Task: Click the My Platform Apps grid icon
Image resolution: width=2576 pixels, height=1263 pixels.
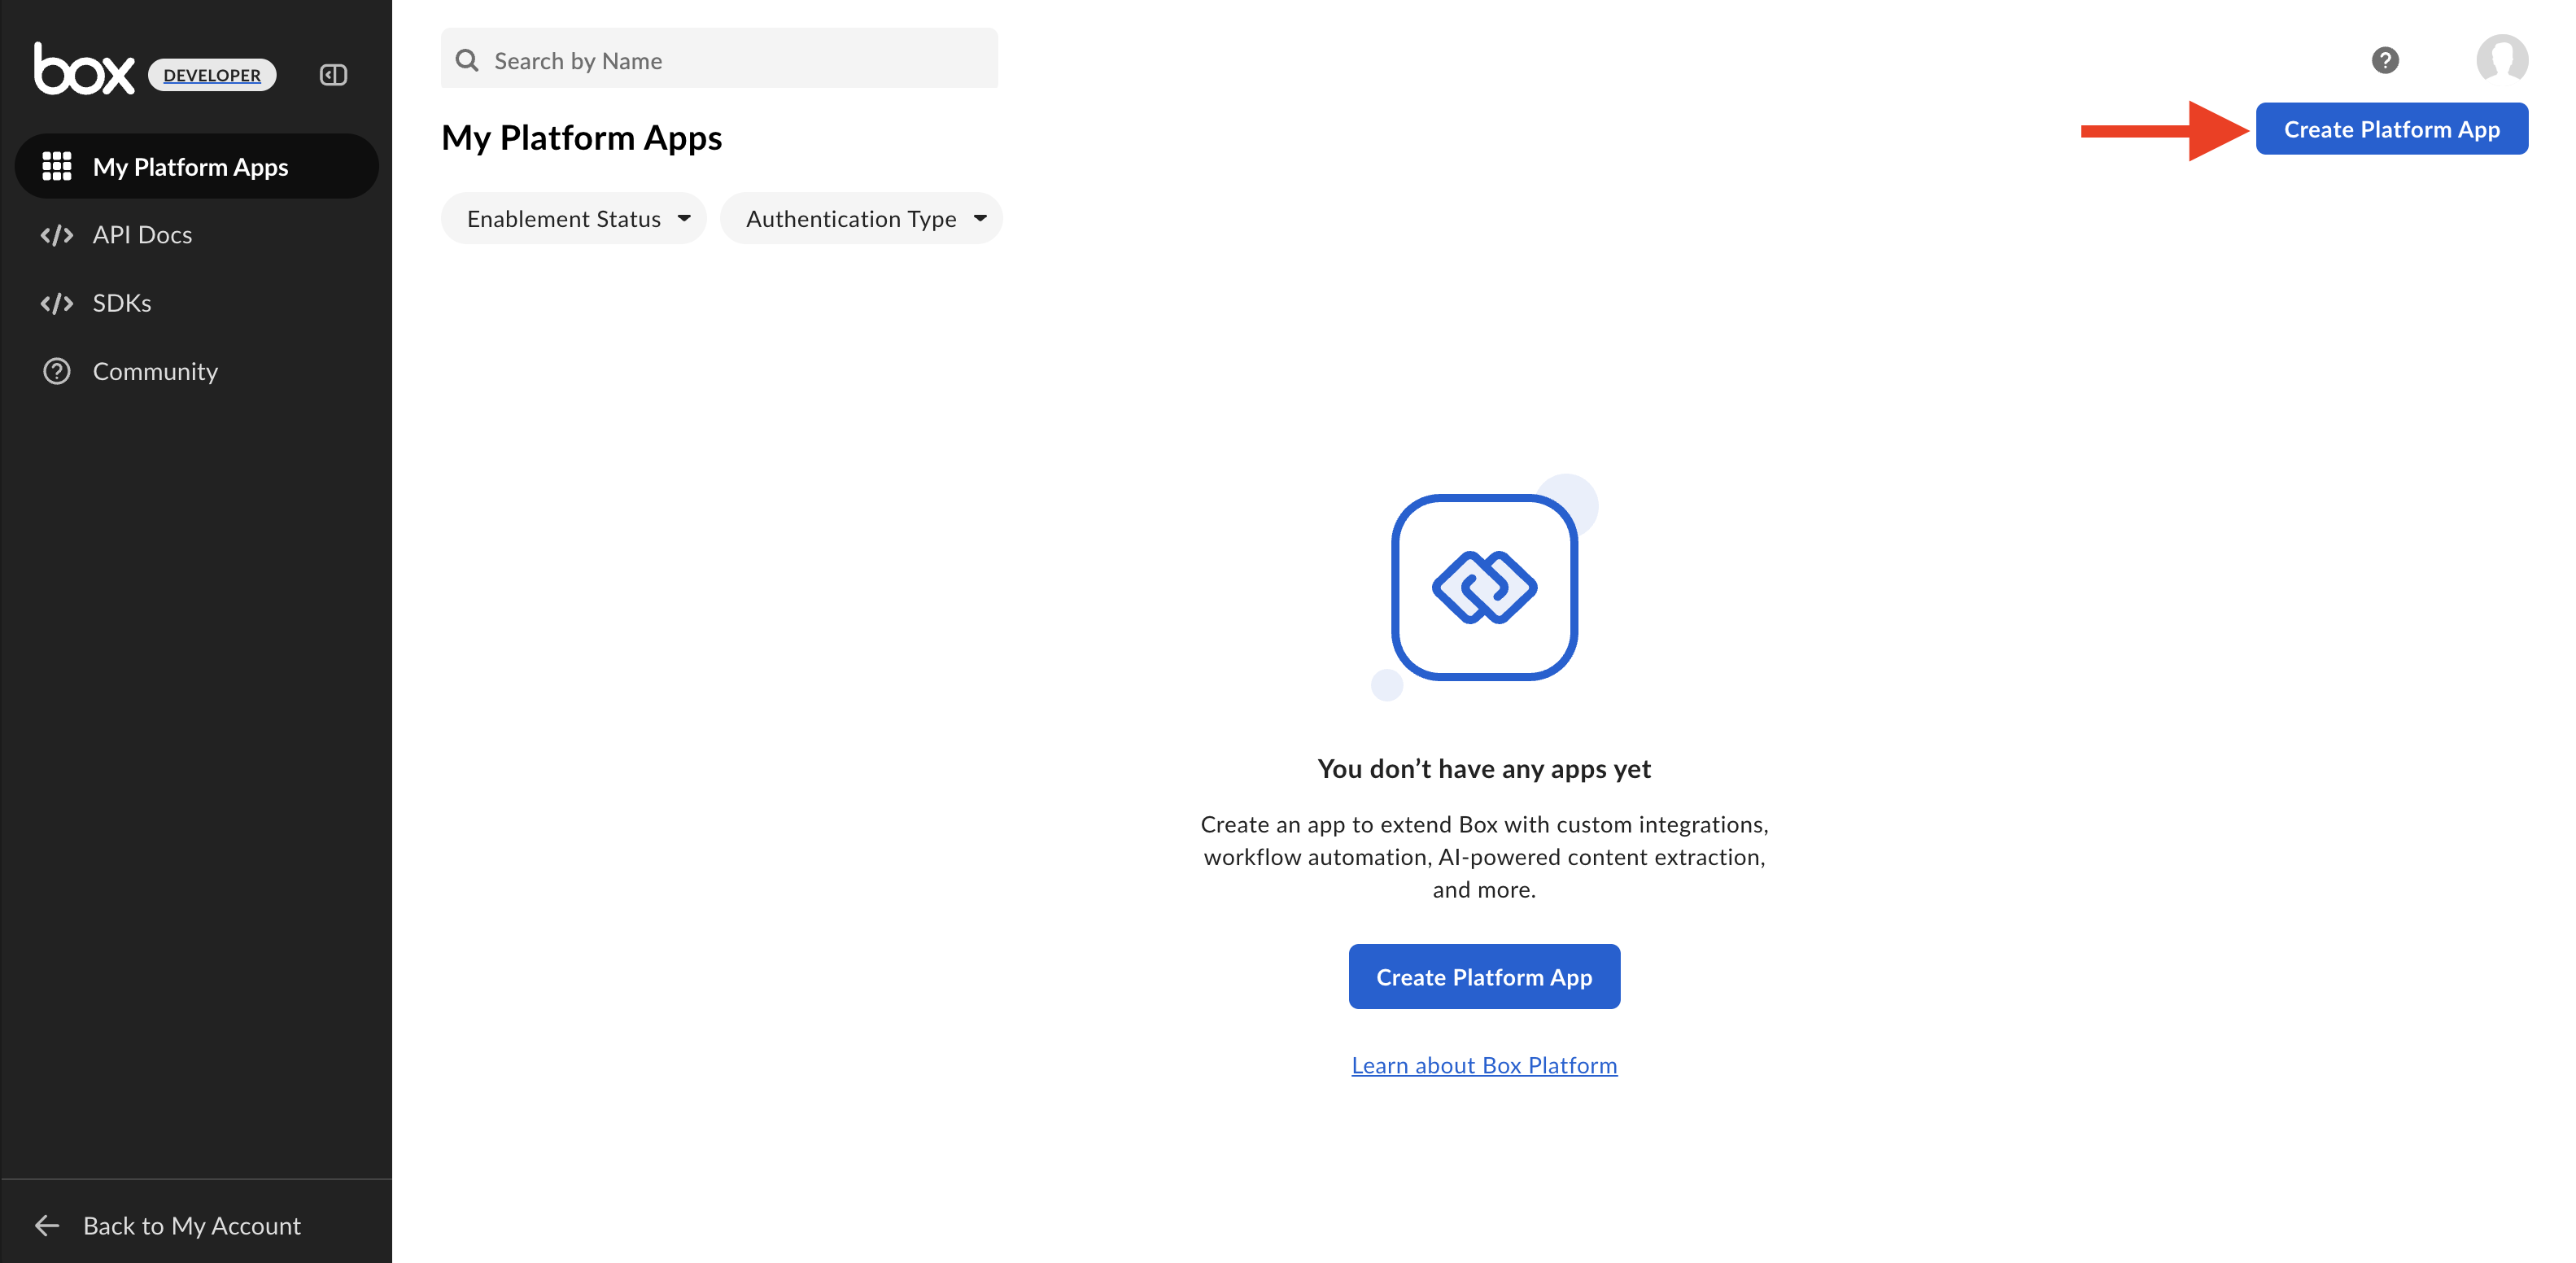Action: (57, 166)
